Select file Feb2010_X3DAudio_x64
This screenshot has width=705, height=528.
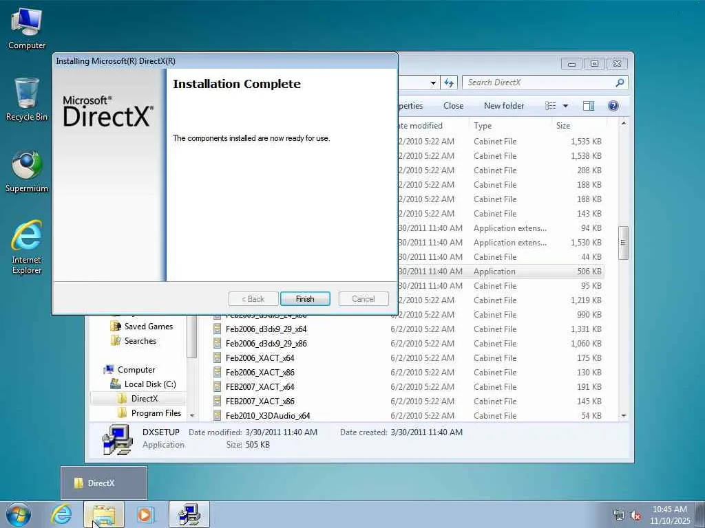pyautogui.click(x=268, y=415)
